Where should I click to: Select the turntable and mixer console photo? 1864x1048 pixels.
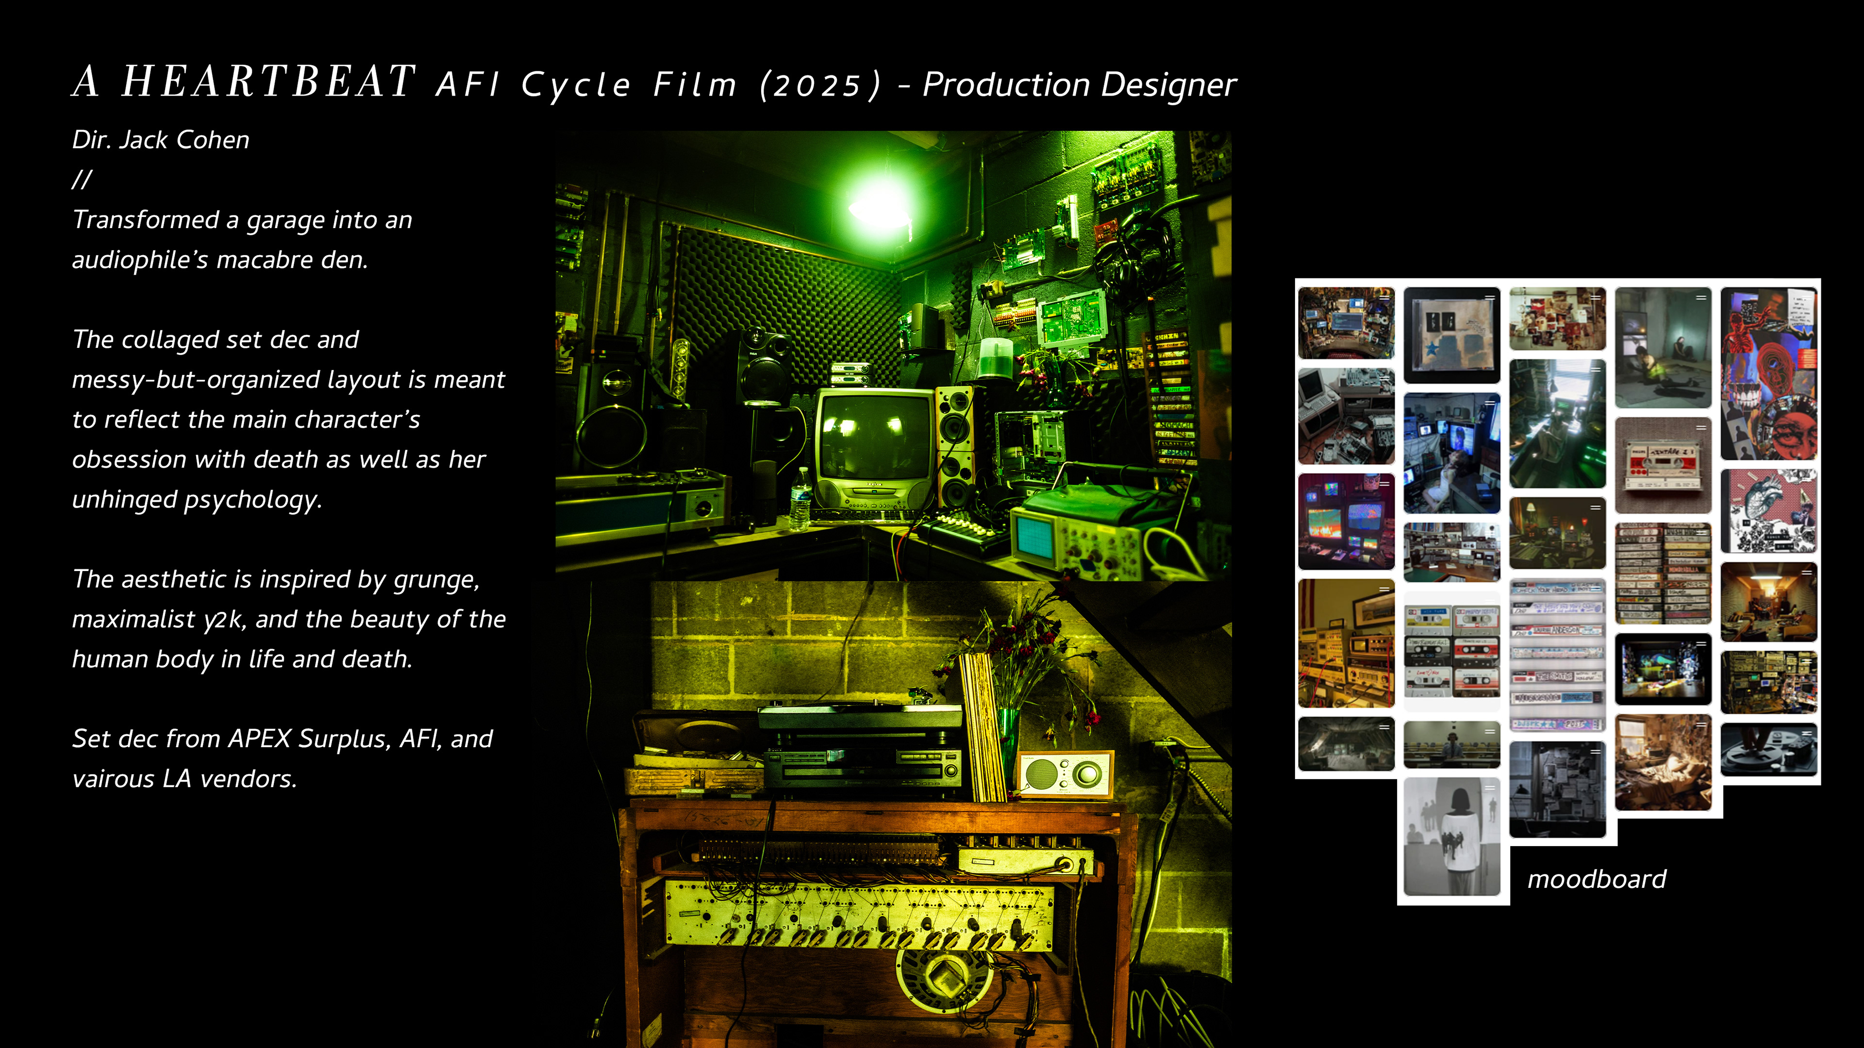pos(893,814)
